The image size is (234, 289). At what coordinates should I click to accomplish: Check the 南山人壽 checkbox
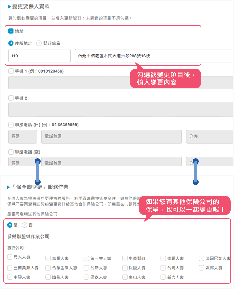125,277
